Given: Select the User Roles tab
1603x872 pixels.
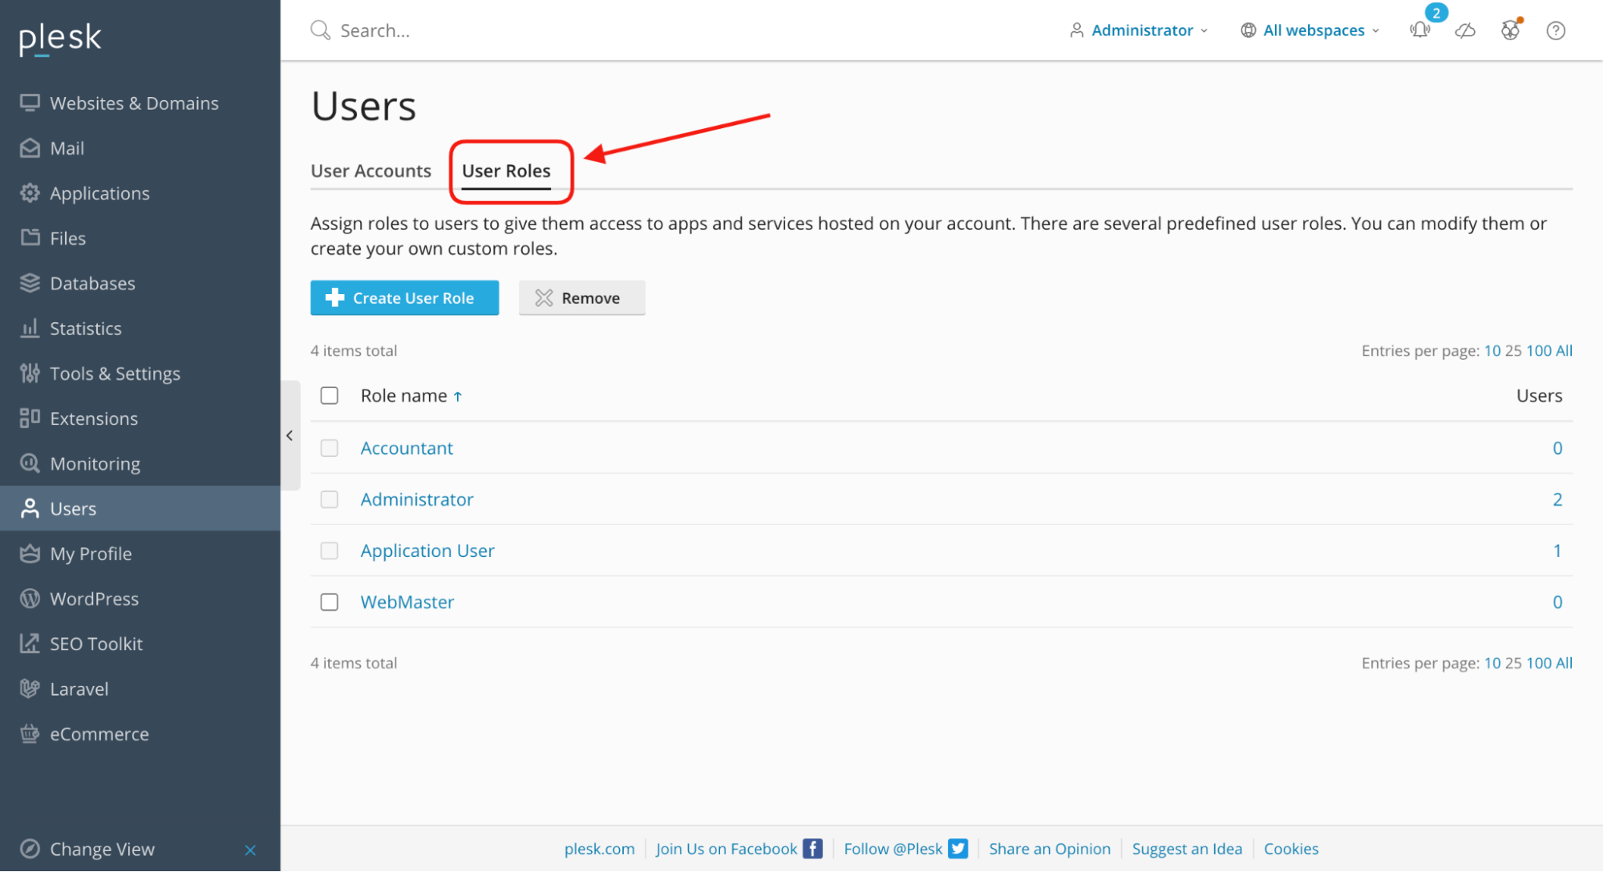Looking at the screenshot, I should pos(506,171).
